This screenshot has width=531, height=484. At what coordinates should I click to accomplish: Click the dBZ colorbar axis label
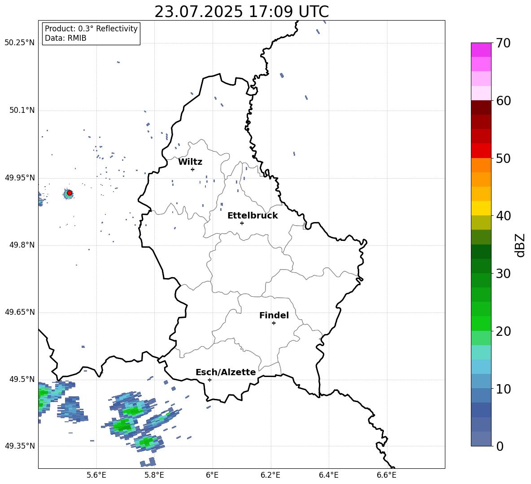coord(521,245)
